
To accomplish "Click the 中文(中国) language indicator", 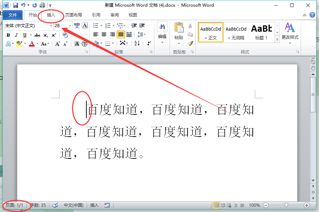I will [74, 205].
